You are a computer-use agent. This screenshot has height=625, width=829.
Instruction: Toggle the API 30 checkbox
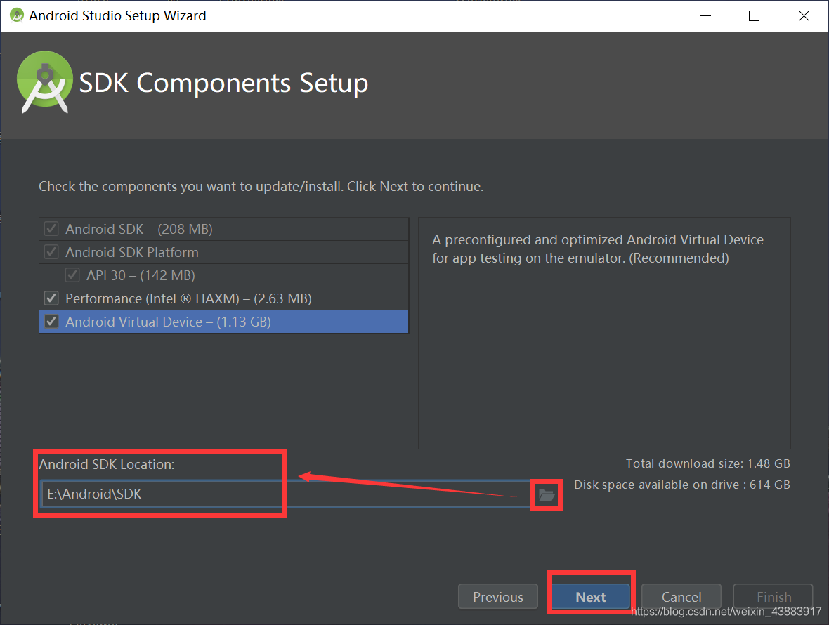72,275
